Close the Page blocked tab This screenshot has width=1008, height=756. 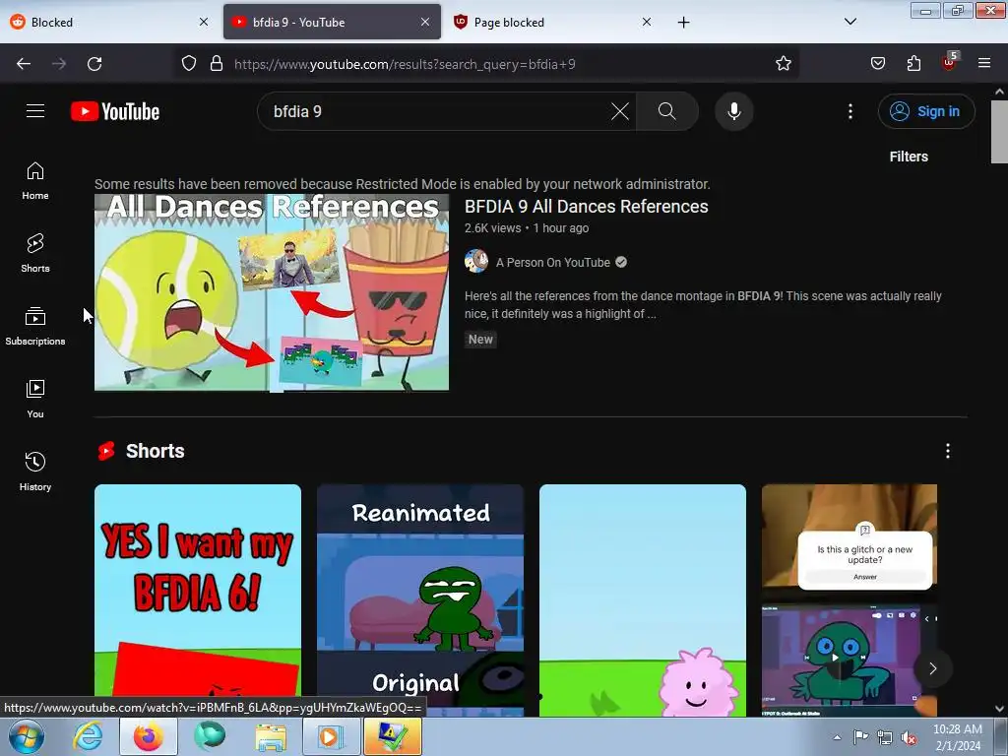[646, 22]
